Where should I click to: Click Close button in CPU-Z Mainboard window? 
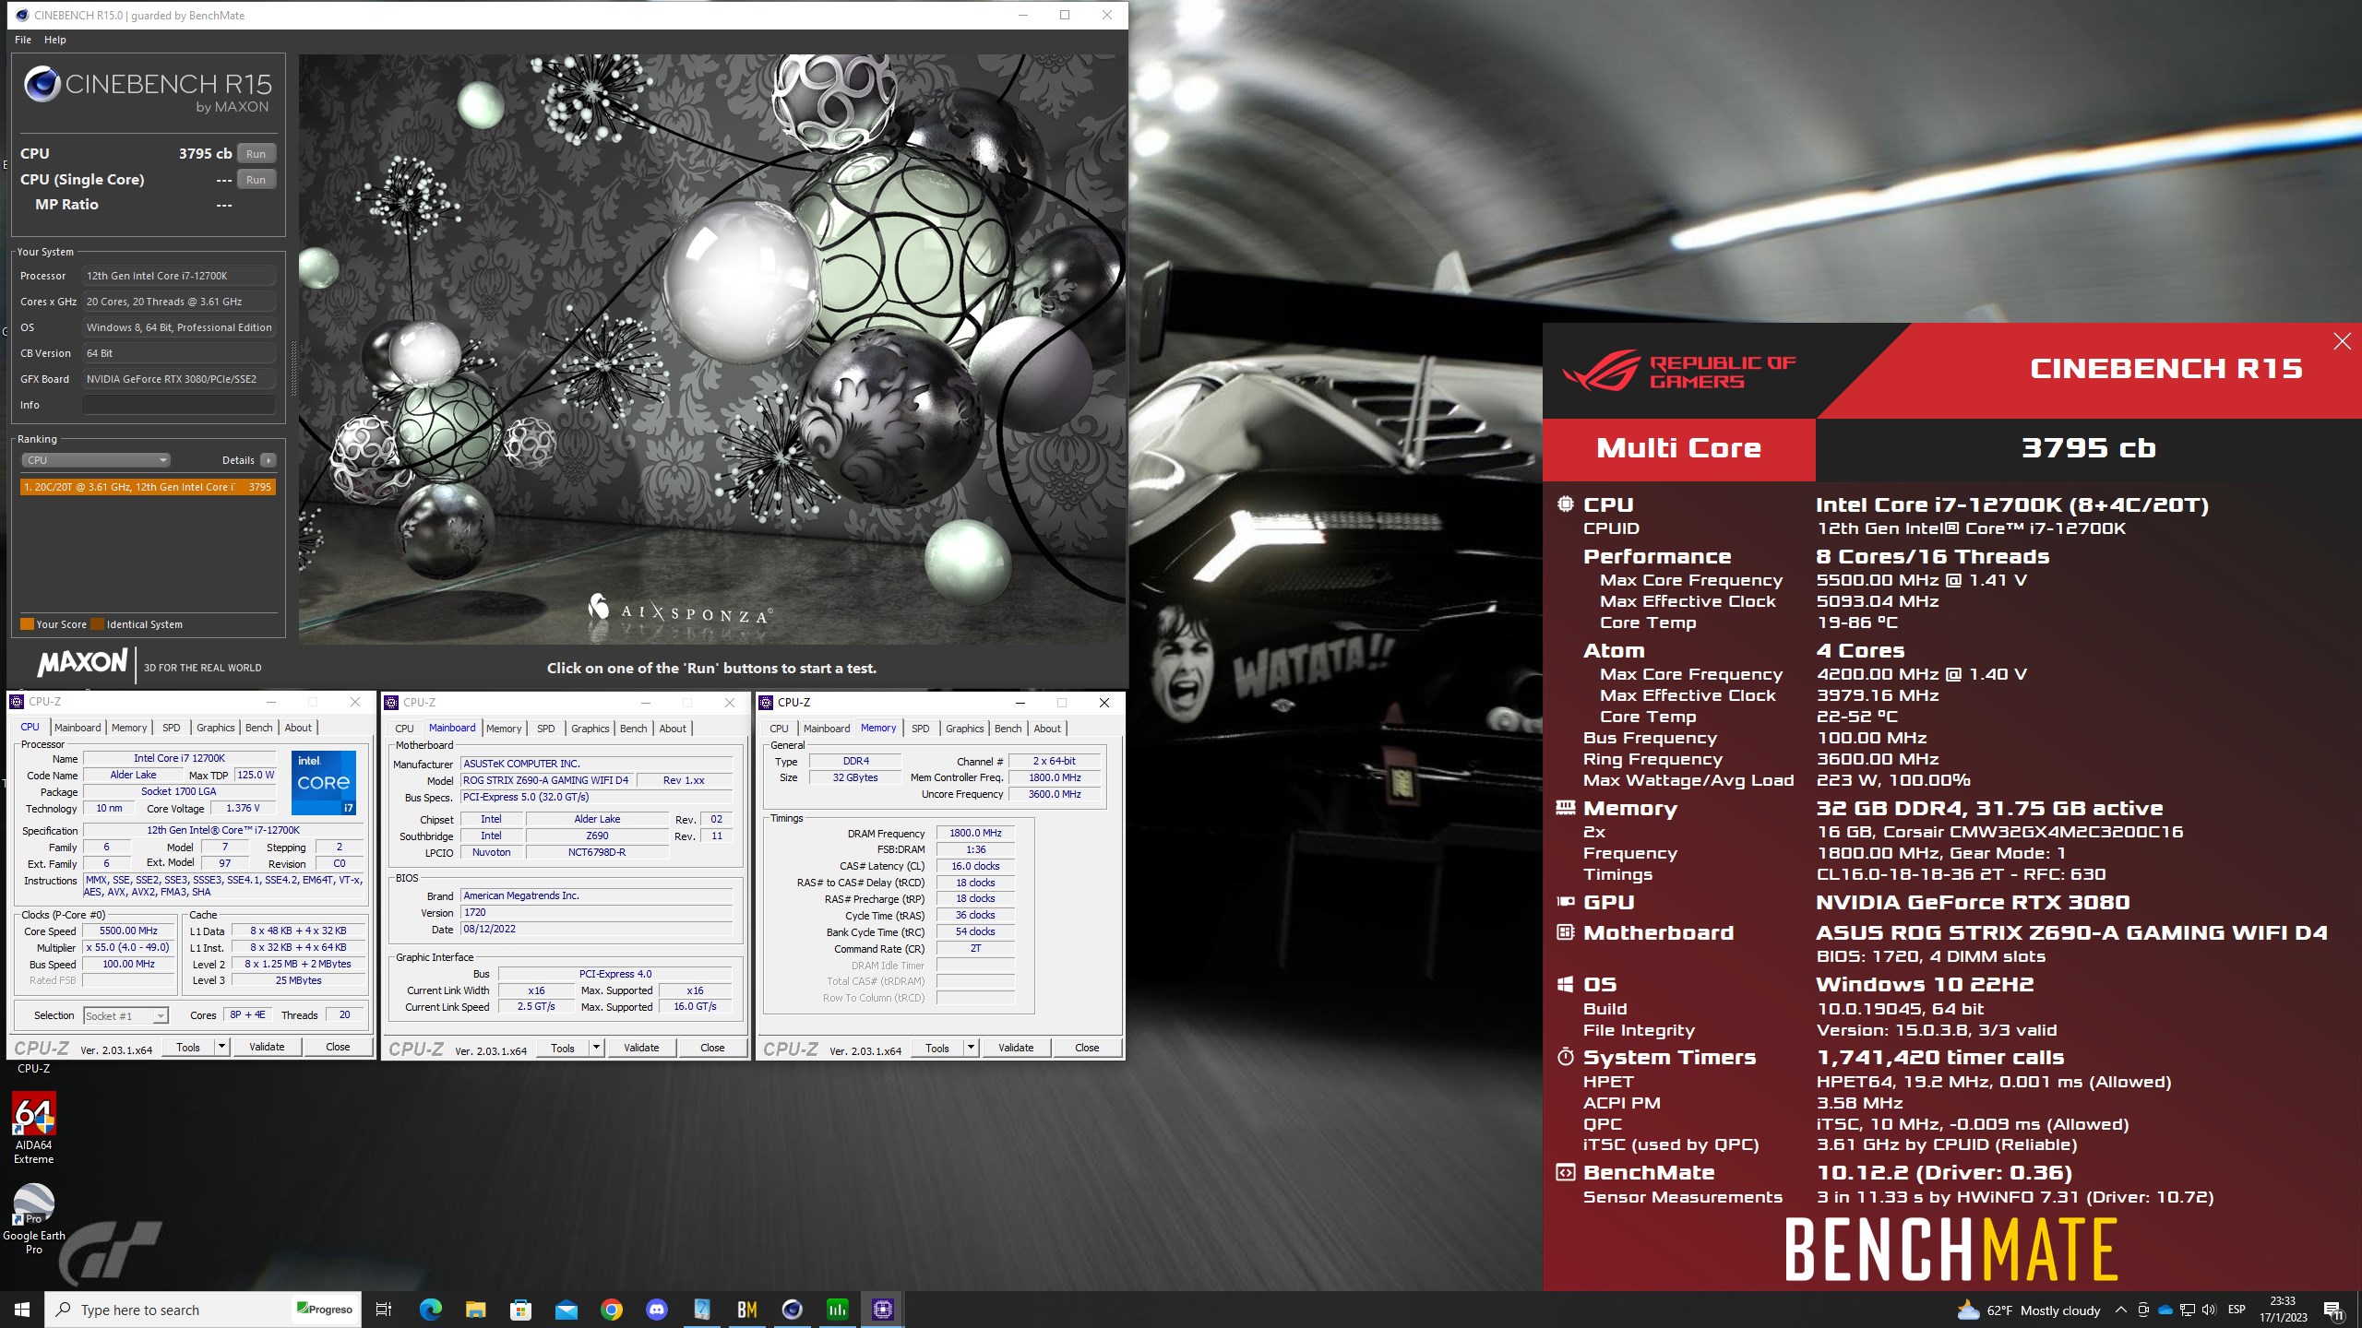point(712,1048)
